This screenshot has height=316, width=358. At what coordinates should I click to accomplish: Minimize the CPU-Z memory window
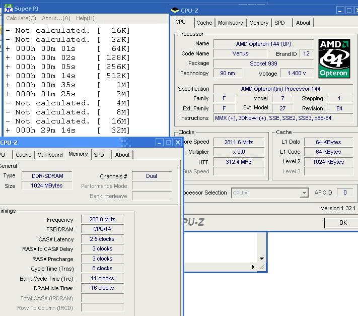coord(160,143)
